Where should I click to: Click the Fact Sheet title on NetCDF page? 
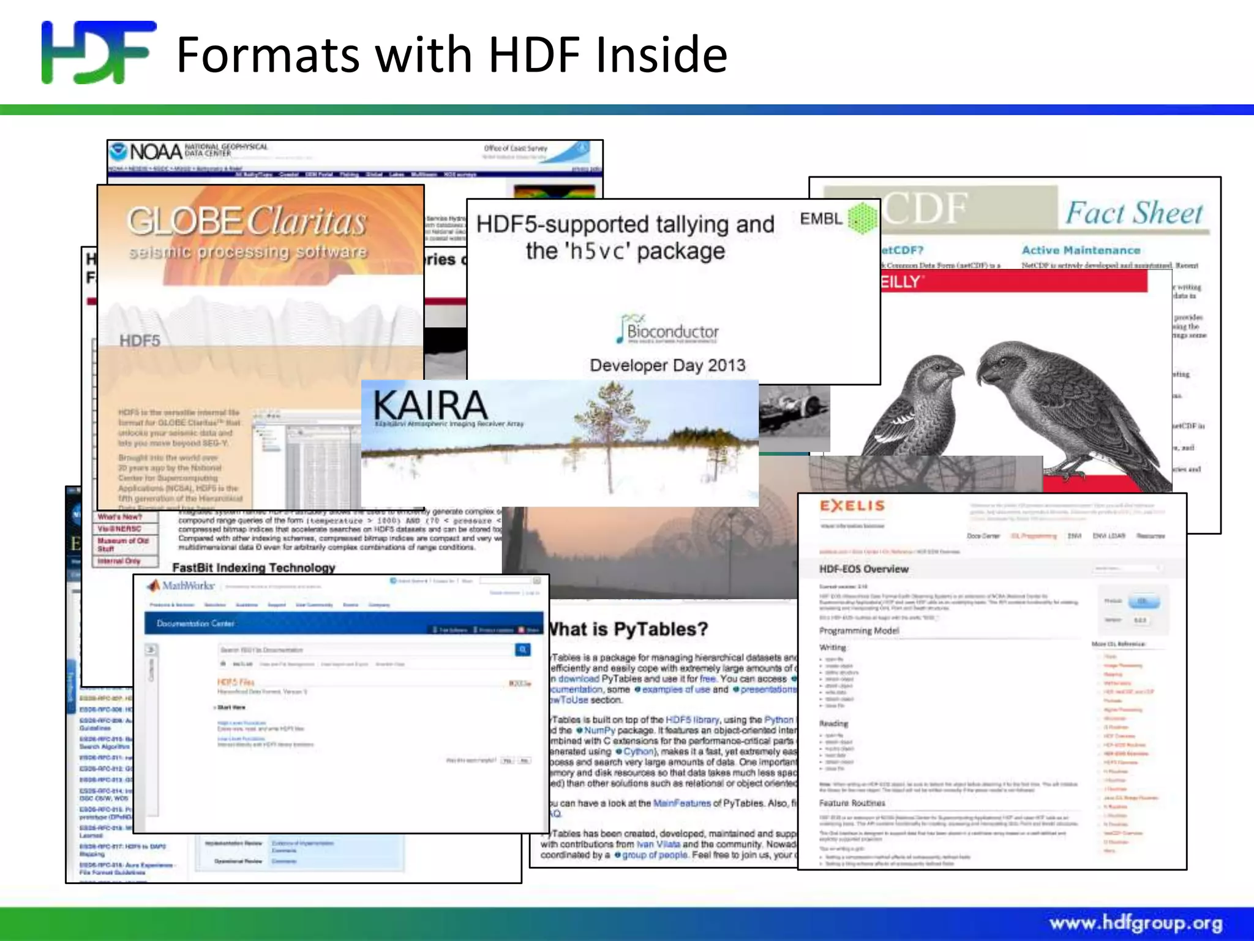1134,213
